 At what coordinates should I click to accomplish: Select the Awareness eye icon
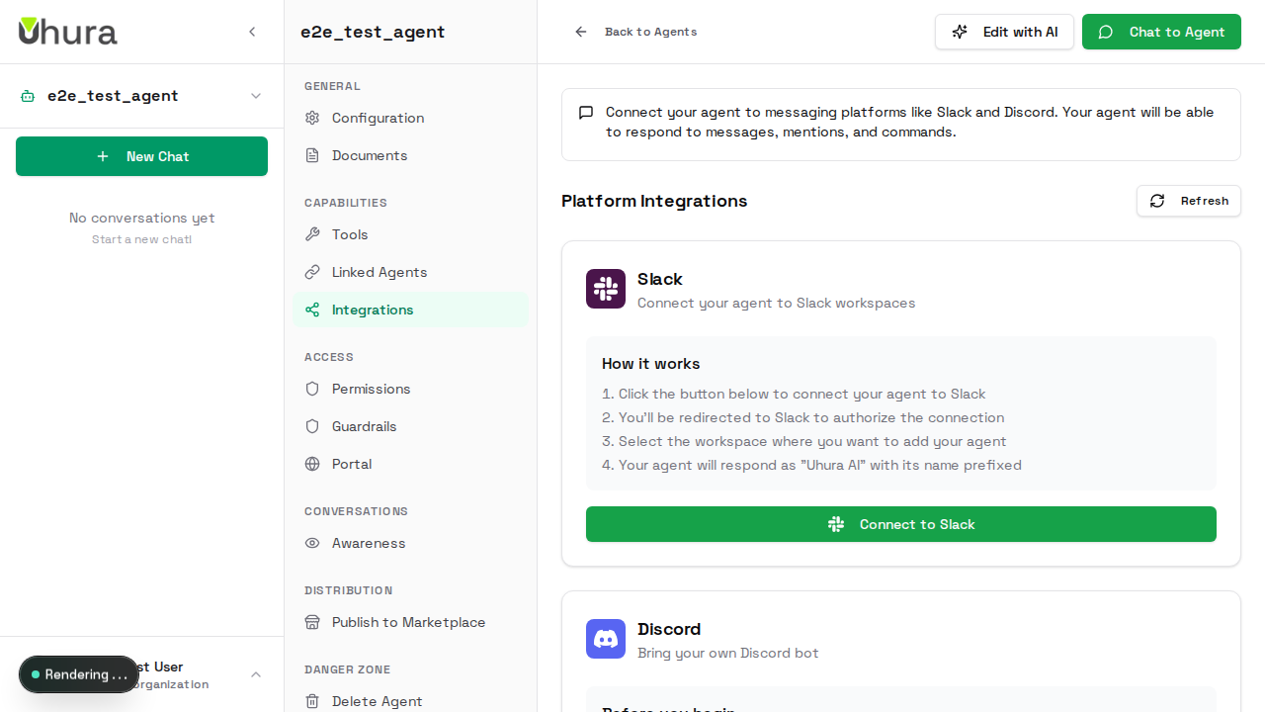[311, 543]
